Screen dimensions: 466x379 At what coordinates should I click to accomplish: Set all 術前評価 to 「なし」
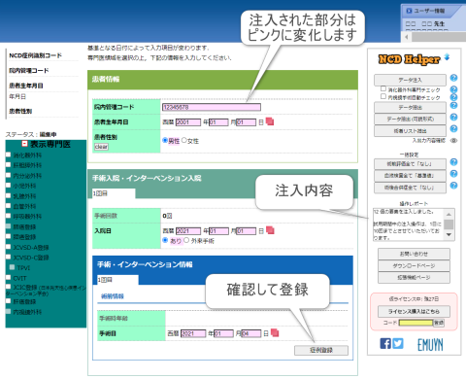coord(410,164)
